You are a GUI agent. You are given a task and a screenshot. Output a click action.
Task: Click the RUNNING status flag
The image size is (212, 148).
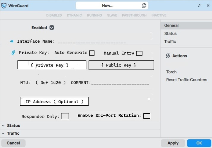tap(94, 15)
